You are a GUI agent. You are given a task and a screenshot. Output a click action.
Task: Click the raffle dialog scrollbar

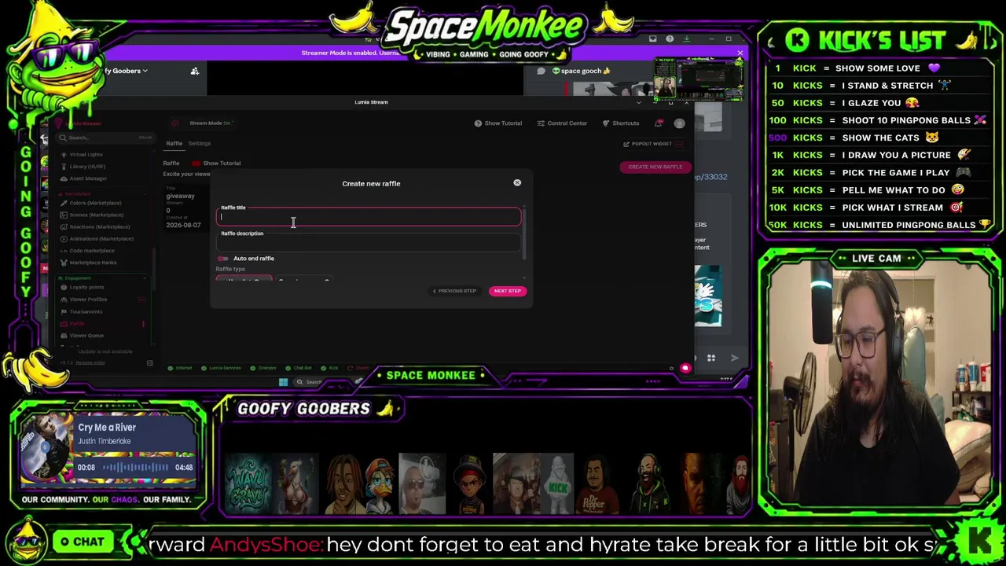[x=524, y=236]
